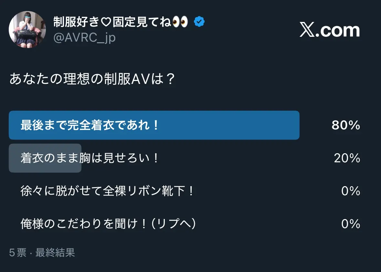The height and width of the screenshot is (272, 381).
Task: Click the 0% label on last option
Action: (x=351, y=224)
